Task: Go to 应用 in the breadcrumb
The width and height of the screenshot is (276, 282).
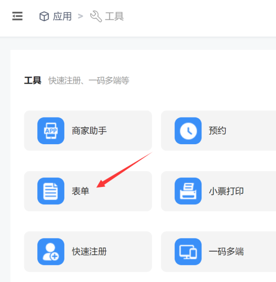Action: [x=62, y=17]
